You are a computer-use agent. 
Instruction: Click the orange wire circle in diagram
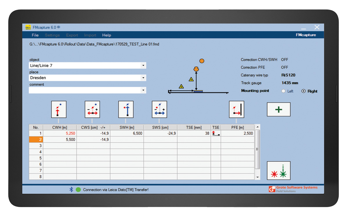202,61
